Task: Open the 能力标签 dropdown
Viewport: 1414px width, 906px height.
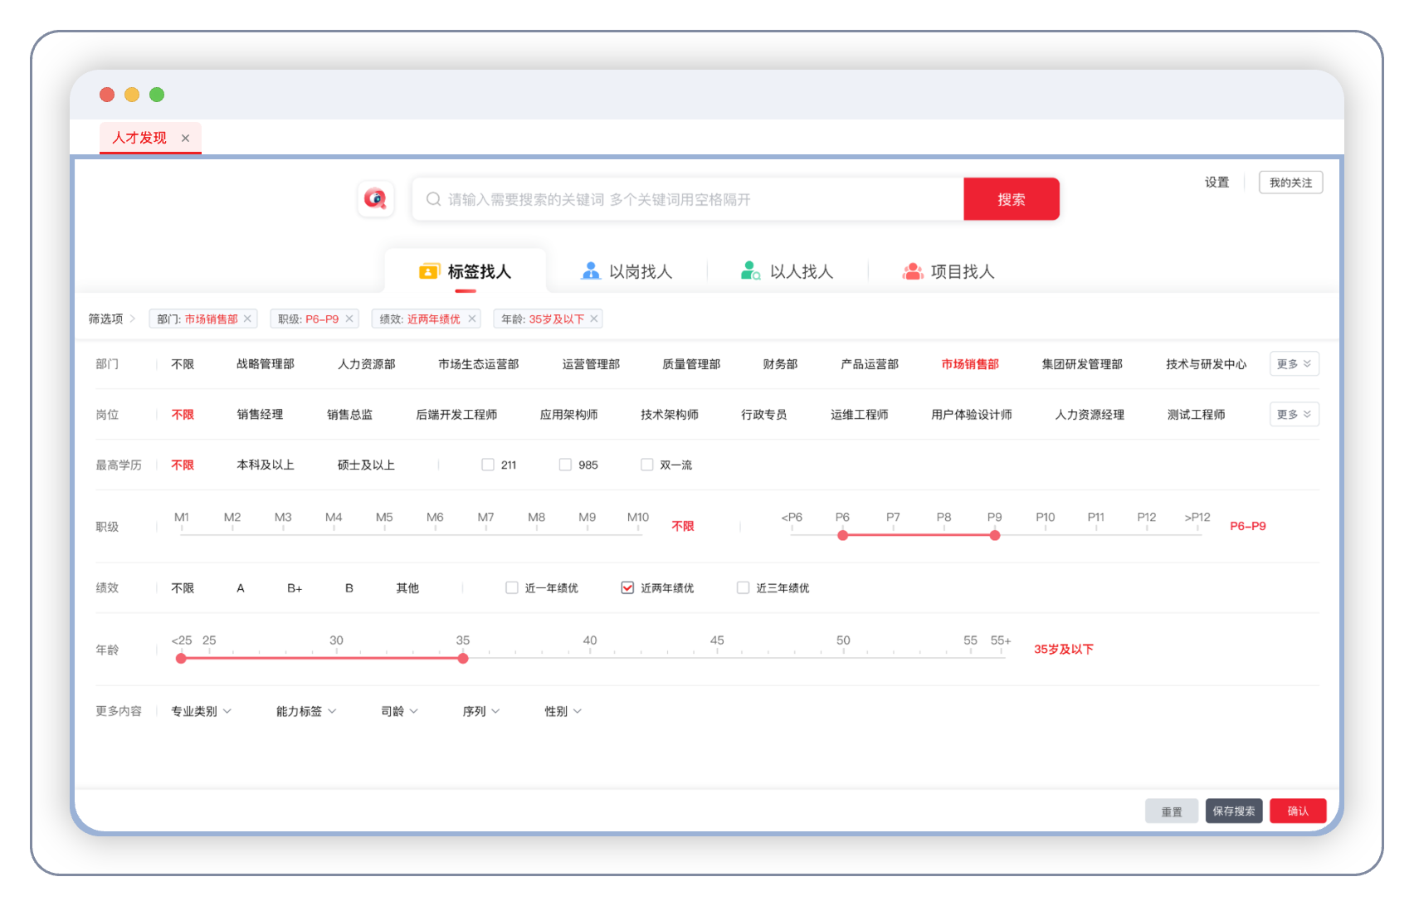Action: tap(305, 711)
